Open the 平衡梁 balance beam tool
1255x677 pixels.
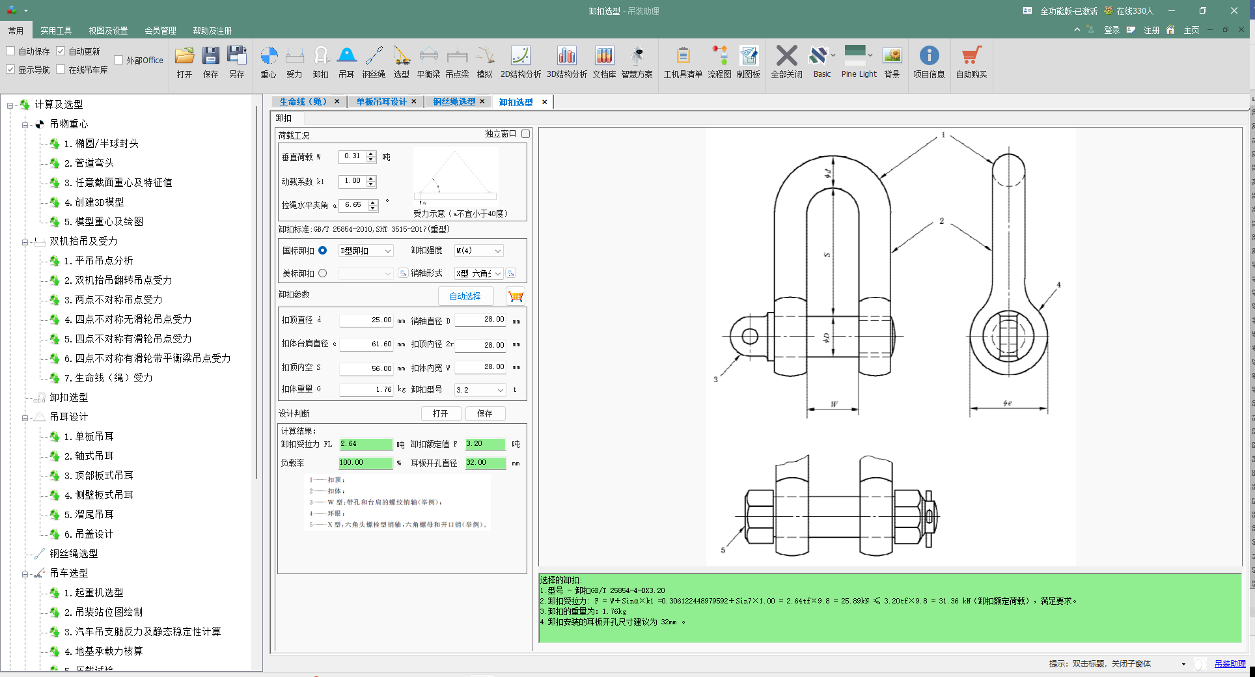click(428, 62)
